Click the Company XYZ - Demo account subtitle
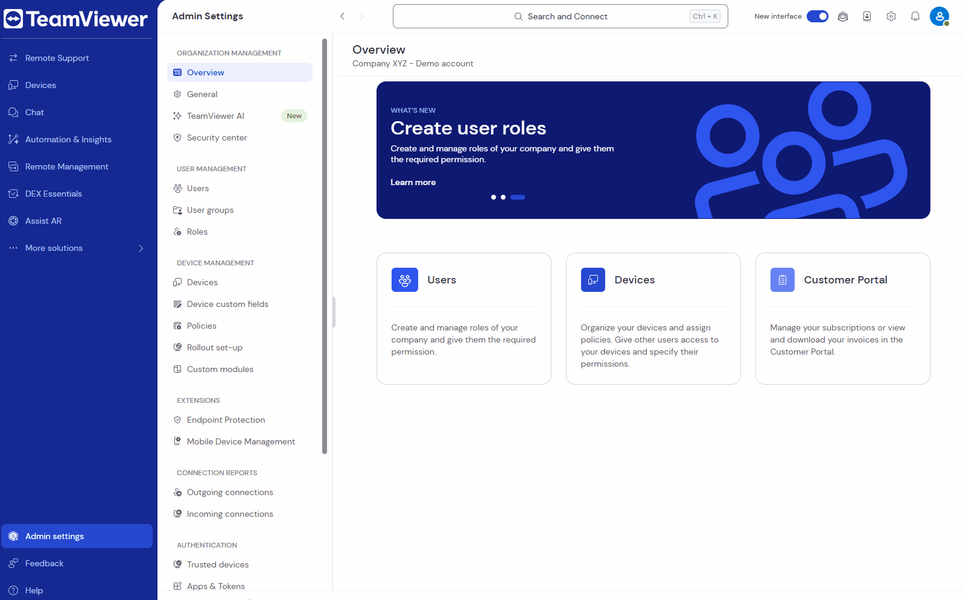Screen dimensions: 963x600 click(413, 63)
